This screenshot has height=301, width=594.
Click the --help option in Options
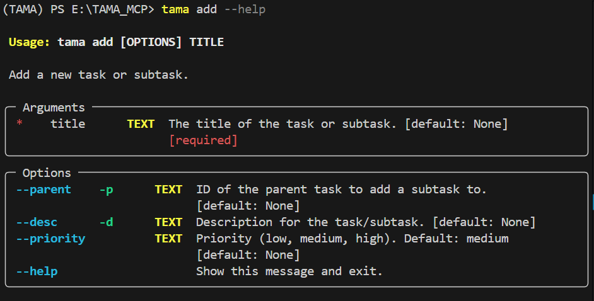pyautogui.click(x=37, y=271)
